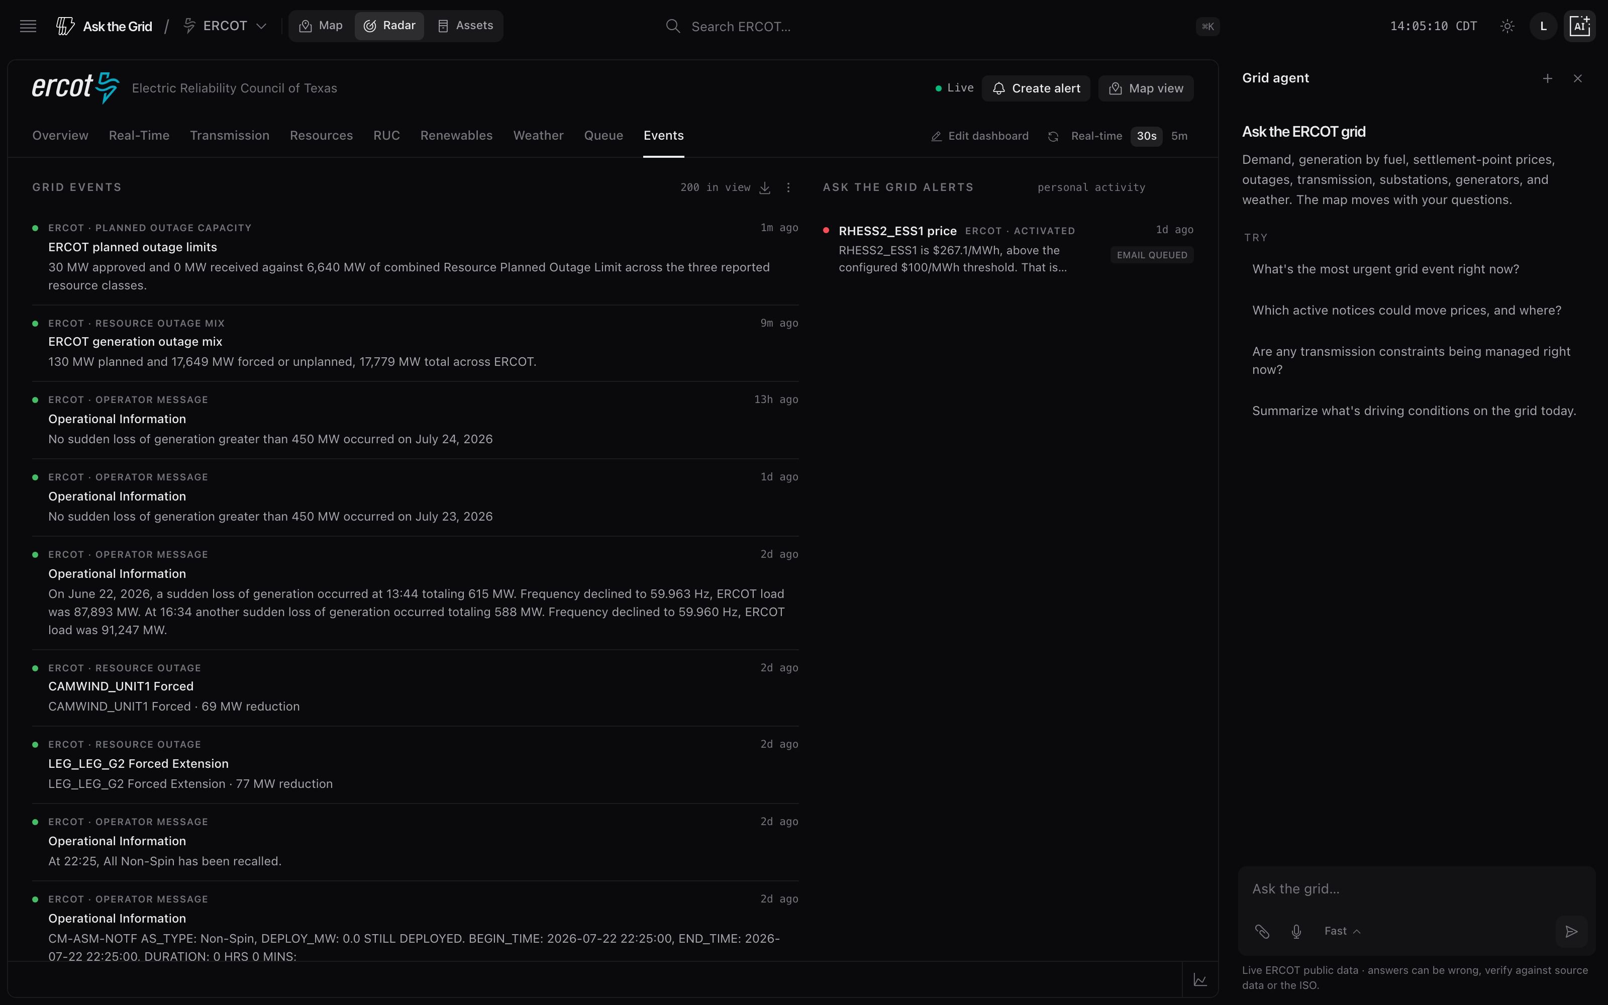Switch to Map view in top bar

[321, 26]
